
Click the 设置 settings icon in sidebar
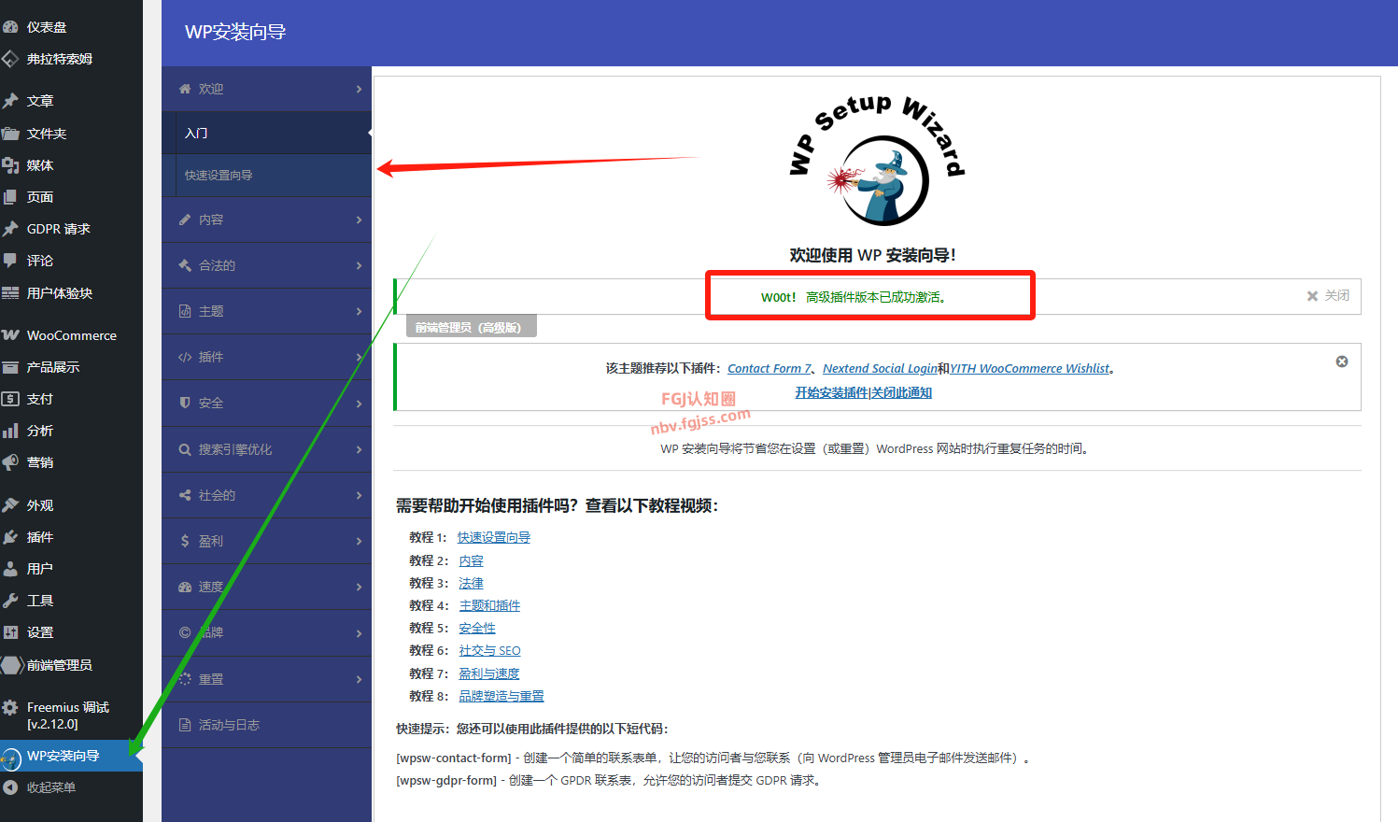pyautogui.click(x=10, y=632)
